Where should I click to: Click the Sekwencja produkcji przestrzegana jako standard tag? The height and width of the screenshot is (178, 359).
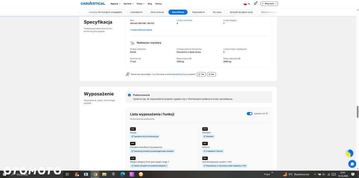click(x=152, y=151)
